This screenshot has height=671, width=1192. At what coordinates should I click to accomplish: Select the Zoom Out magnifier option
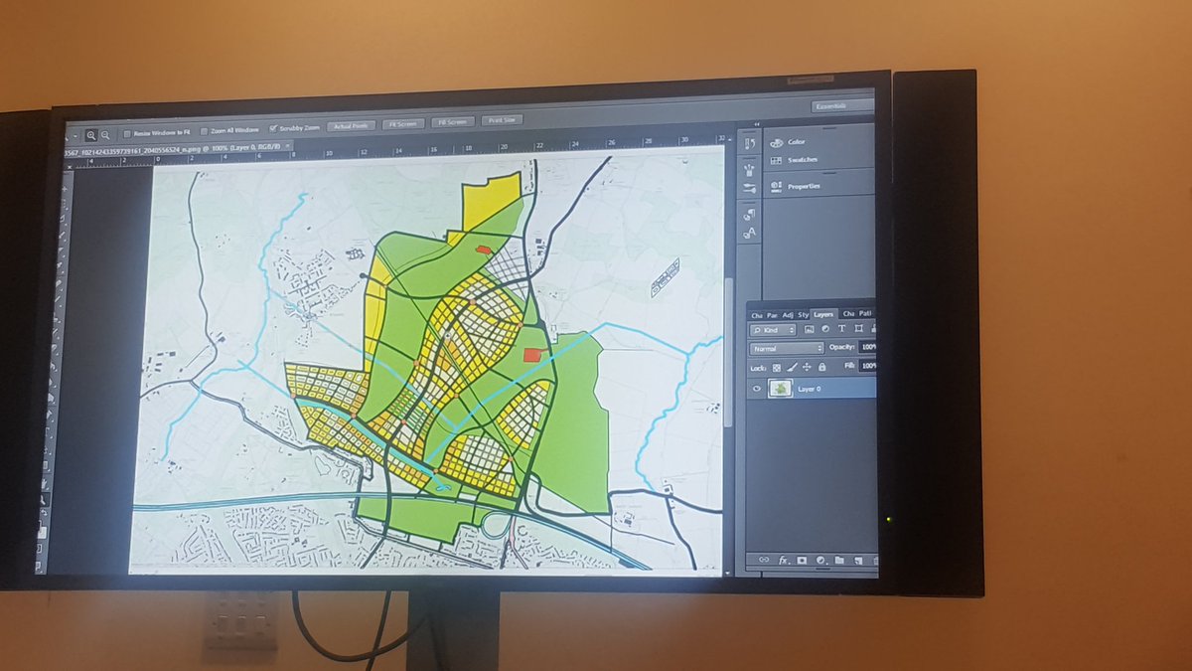105,135
